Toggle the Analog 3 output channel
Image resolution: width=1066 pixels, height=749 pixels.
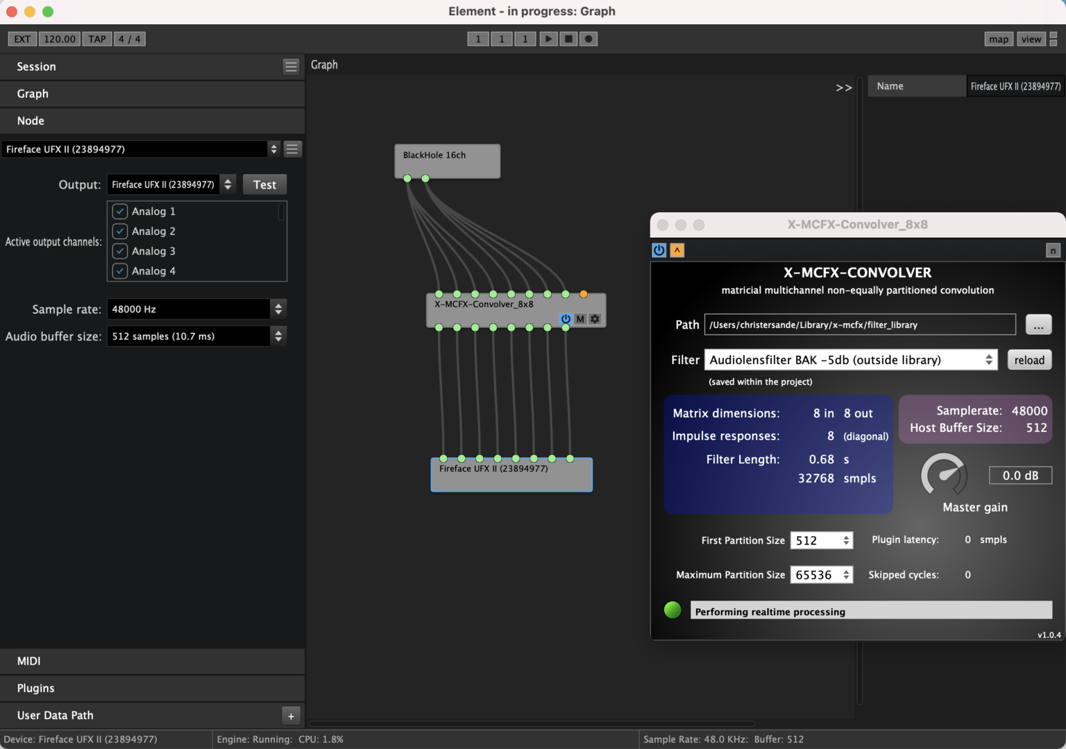pyautogui.click(x=120, y=251)
